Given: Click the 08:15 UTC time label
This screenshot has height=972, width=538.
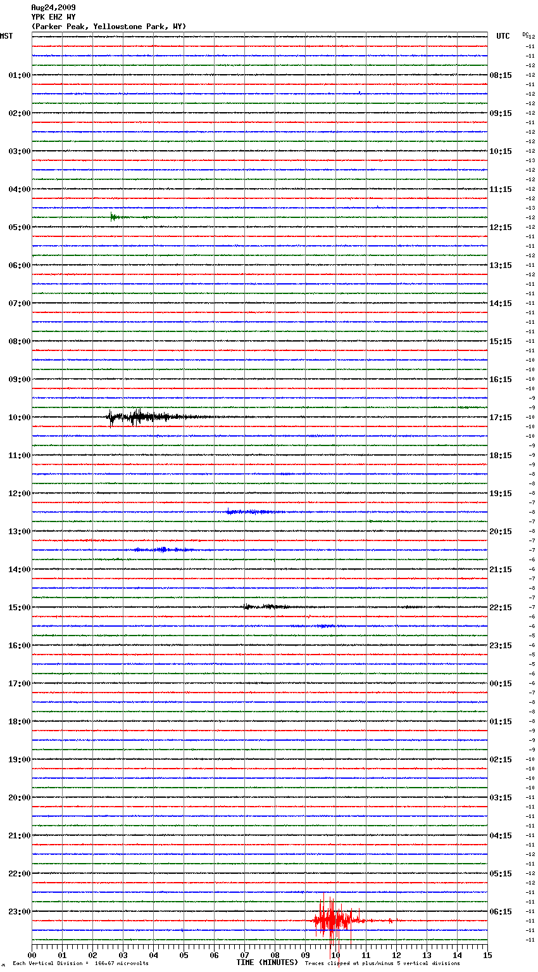Looking at the screenshot, I should coord(501,75).
